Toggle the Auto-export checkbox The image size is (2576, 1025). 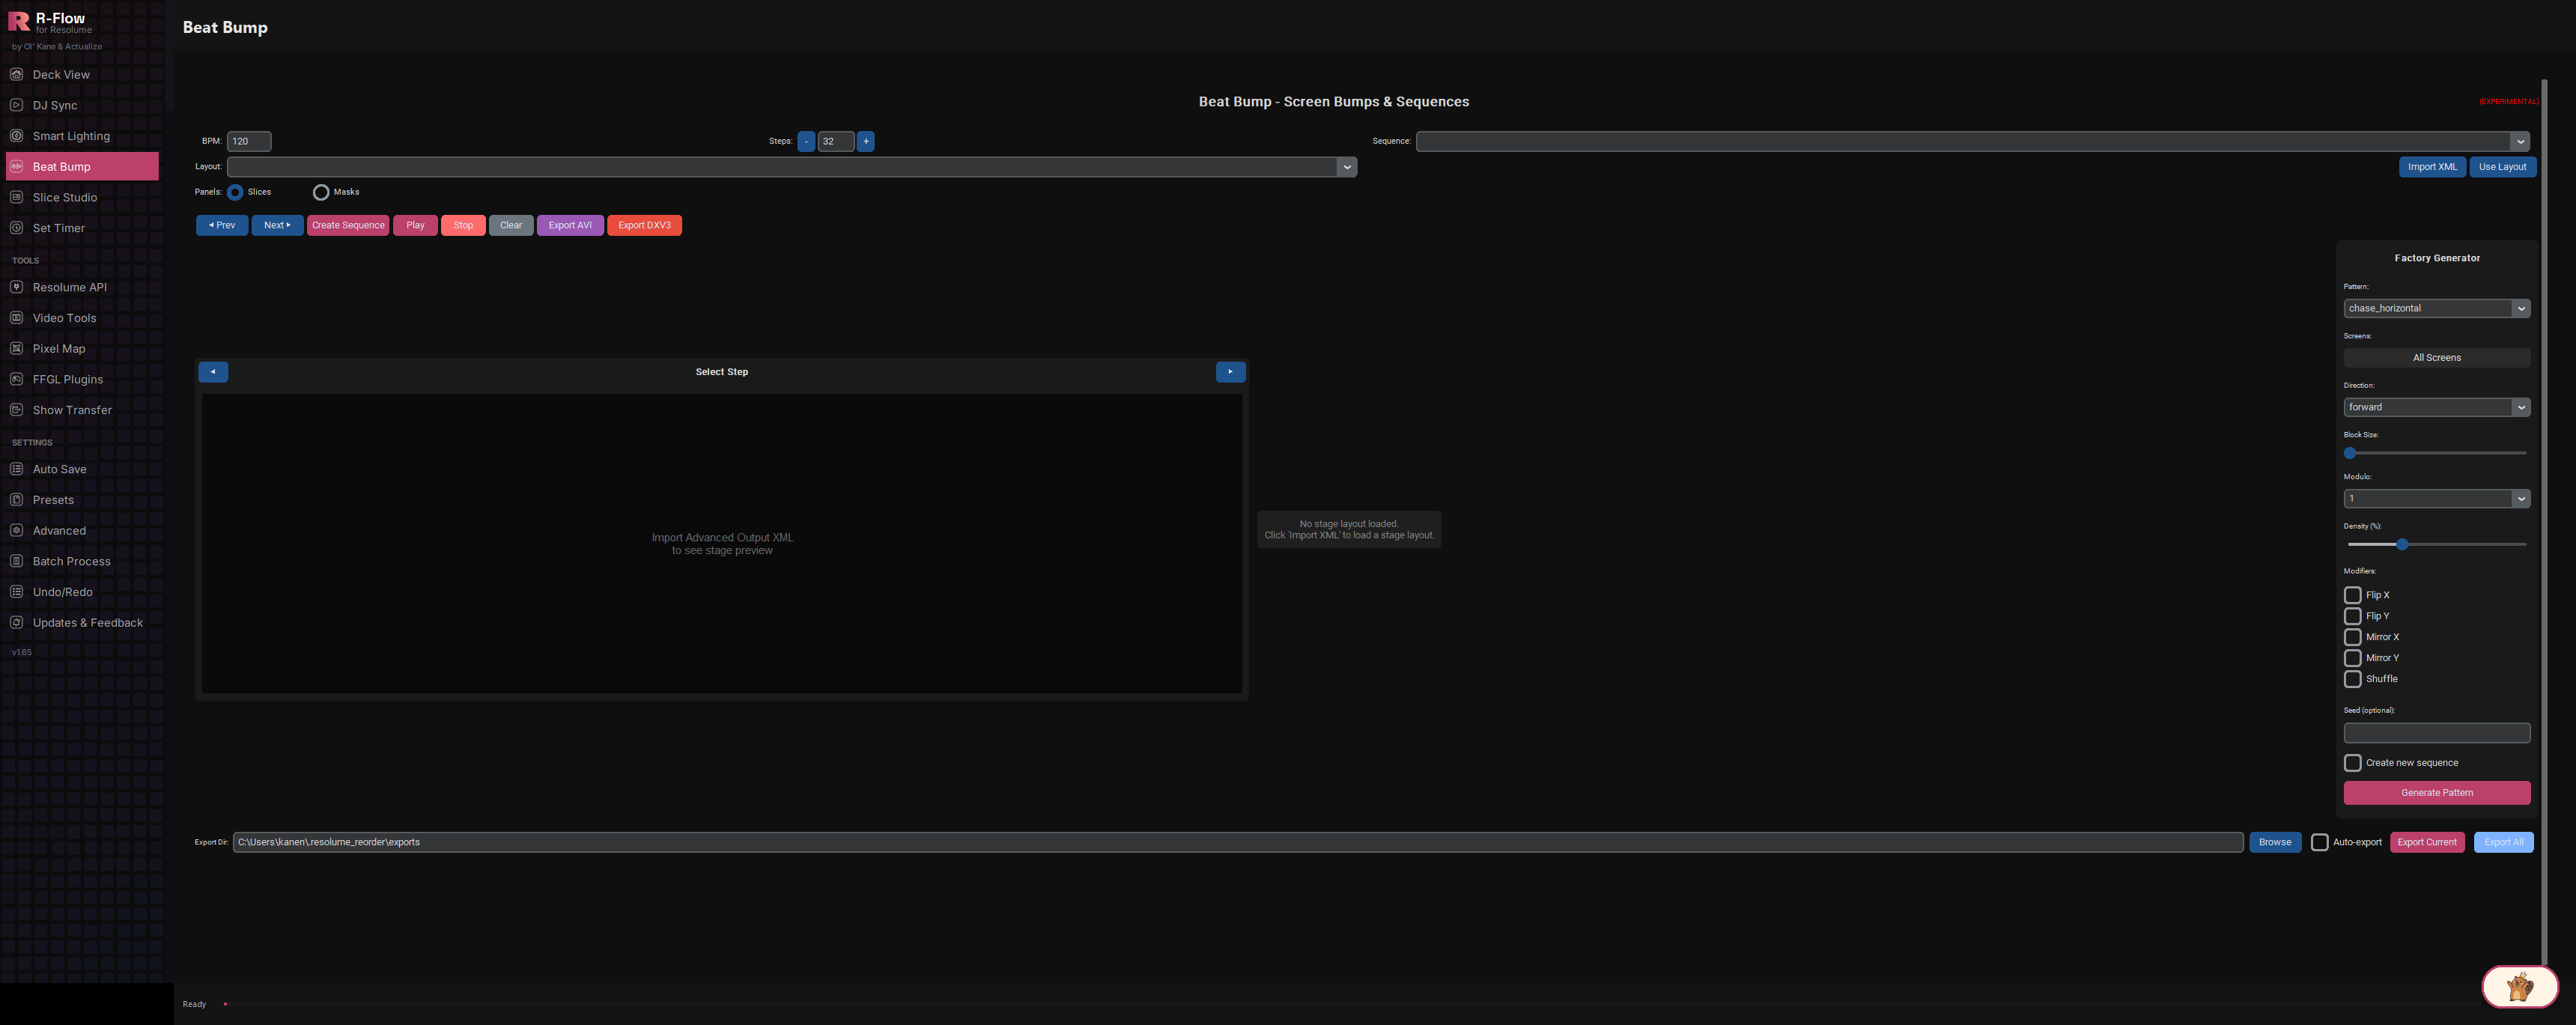pyautogui.click(x=2319, y=842)
